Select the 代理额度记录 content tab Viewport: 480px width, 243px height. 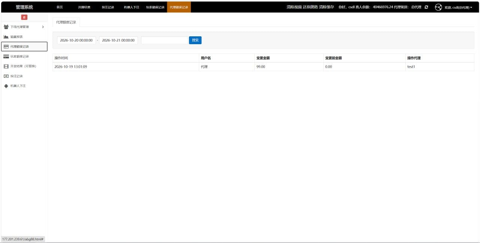(x=66, y=22)
